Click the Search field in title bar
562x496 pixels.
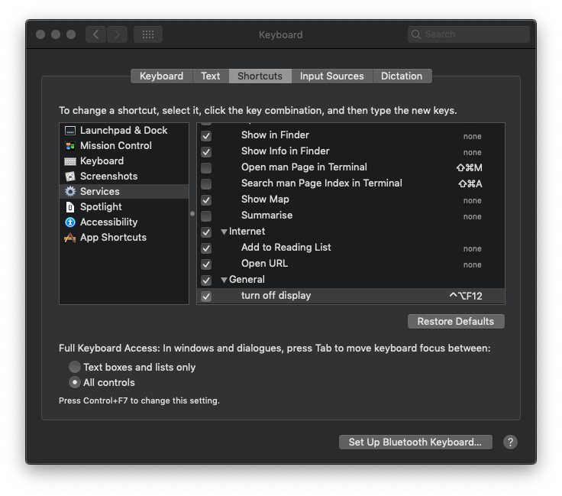tap(468, 34)
